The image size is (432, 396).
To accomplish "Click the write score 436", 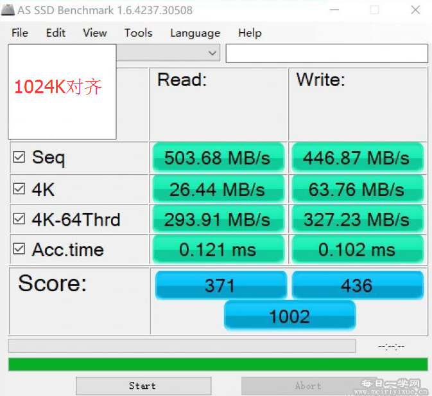I will pyautogui.click(x=358, y=285).
